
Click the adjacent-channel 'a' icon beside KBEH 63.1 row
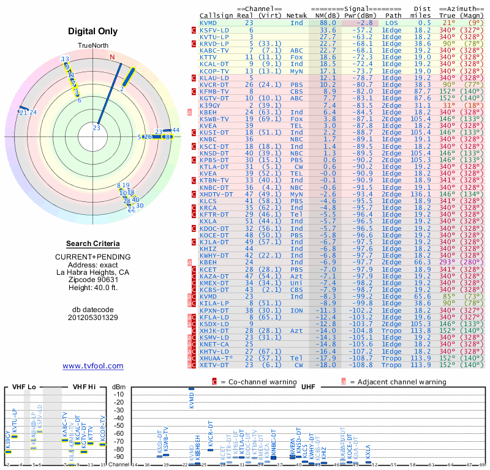(x=189, y=112)
